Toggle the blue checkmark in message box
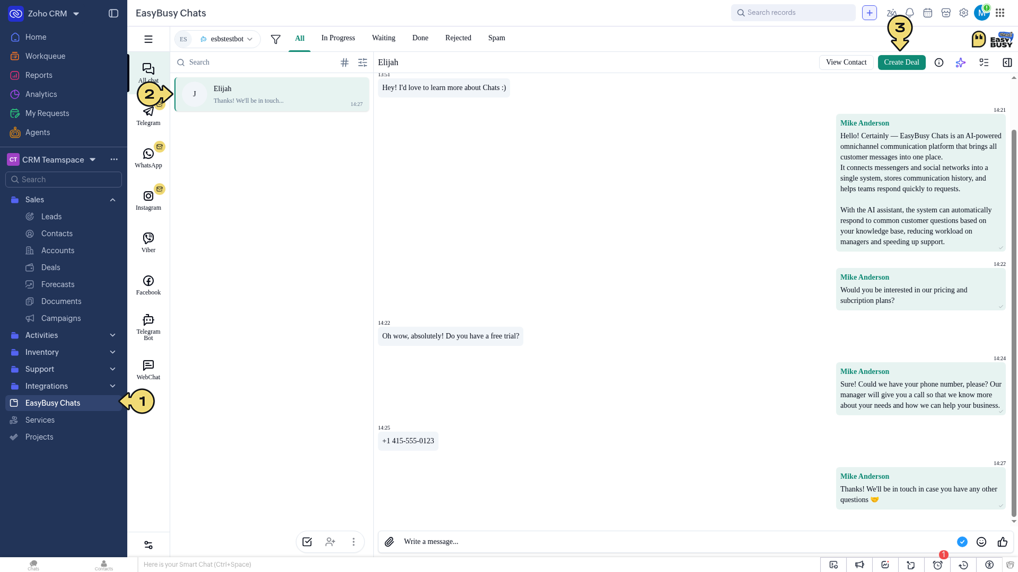The image size is (1018, 572). click(x=962, y=542)
